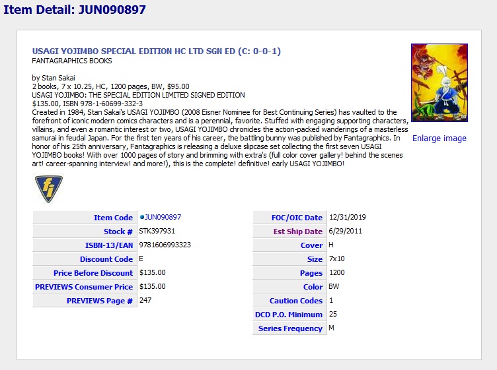Screen dimensions: 497x370
Task: Select the PREVIEWS page value 247
Action: pyautogui.click(x=145, y=300)
